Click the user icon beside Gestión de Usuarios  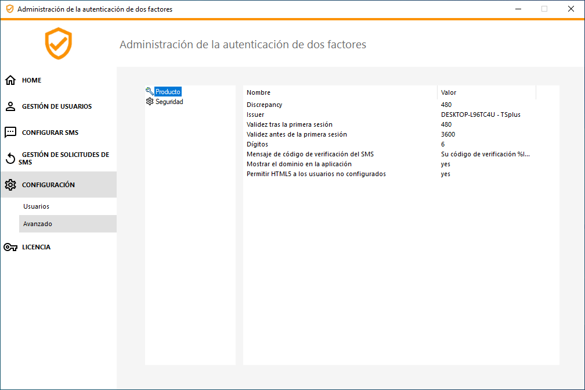click(x=10, y=106)
